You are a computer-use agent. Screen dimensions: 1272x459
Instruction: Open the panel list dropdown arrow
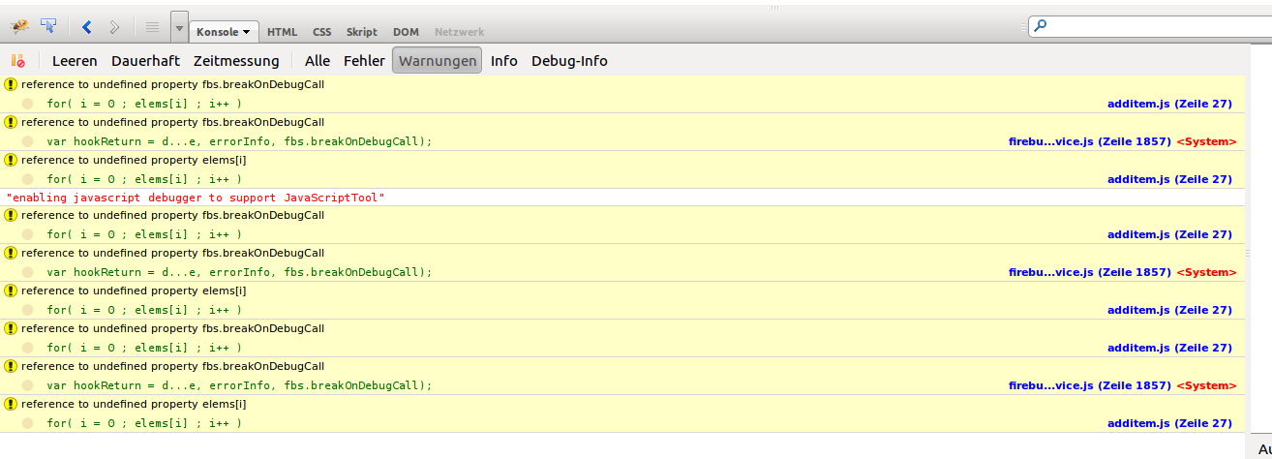(x=179, y=29)
